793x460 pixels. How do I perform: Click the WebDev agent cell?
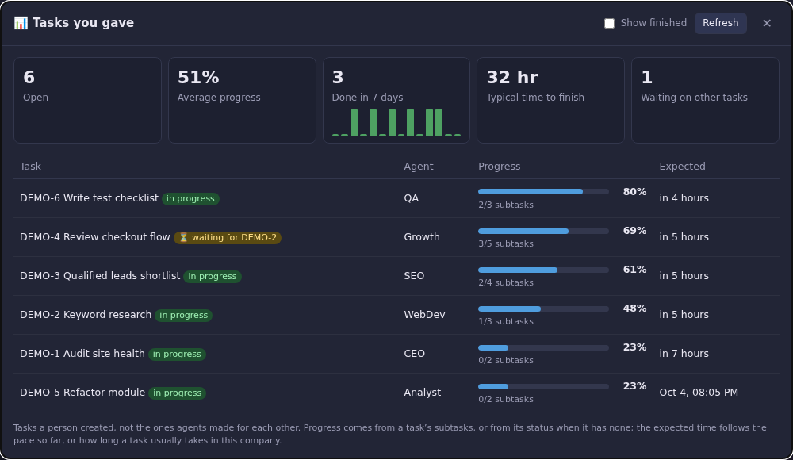tap(424, 315)
